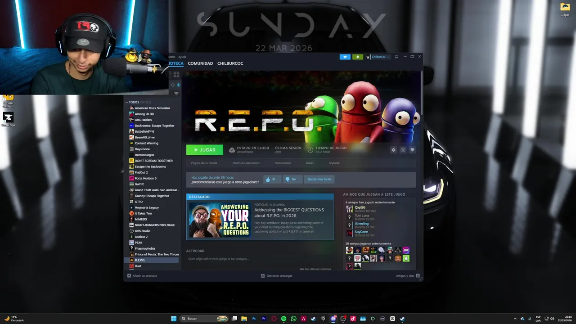Open Amigos y chat panel
Screen dimensions: 576x324
click(408, 276)
